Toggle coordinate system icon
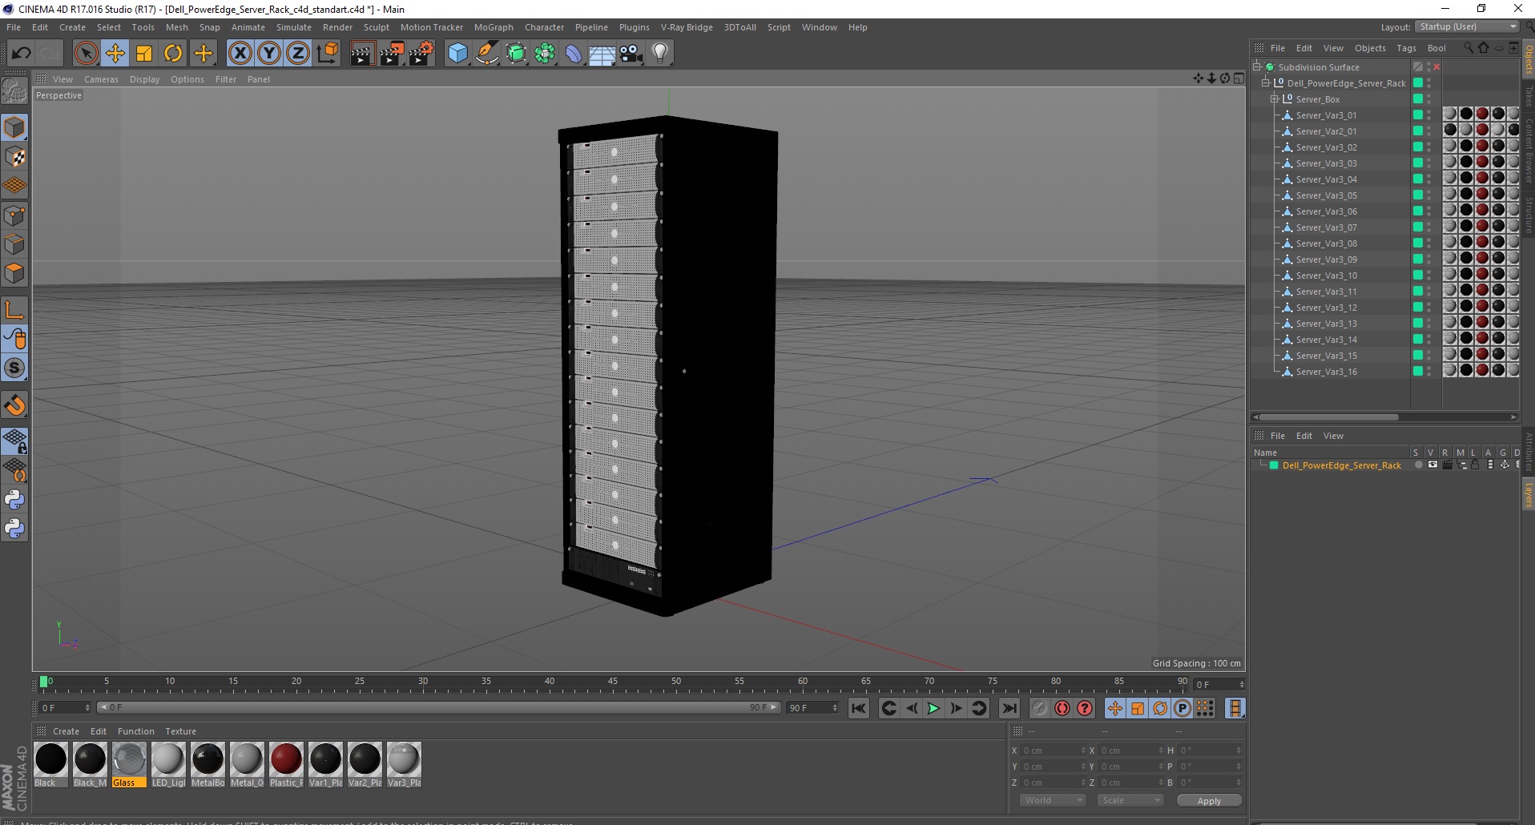Viewport: 1535px width, 825px height. tap(327, 54)
